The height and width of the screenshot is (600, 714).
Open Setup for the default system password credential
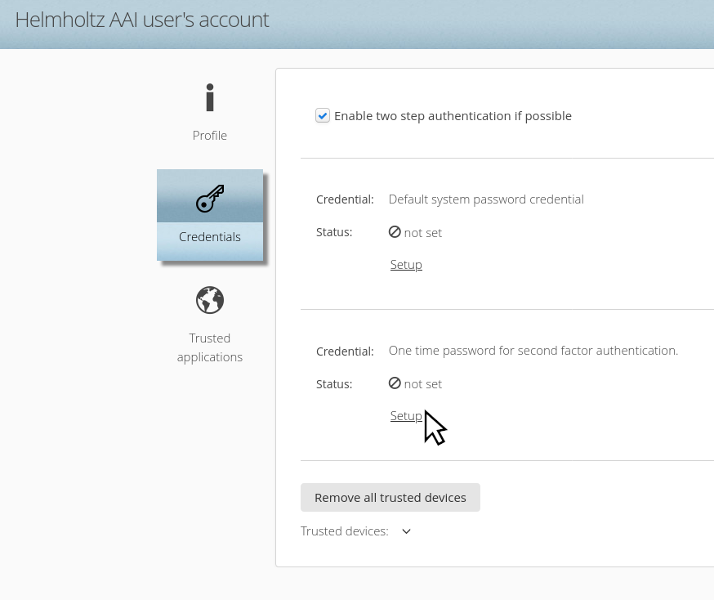point(406,264)
